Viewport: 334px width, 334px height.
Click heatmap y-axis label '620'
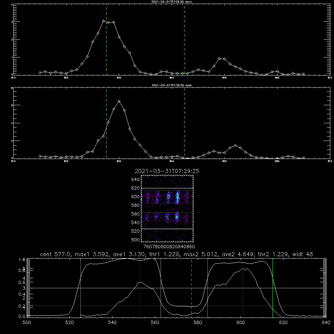pos(136,188)
